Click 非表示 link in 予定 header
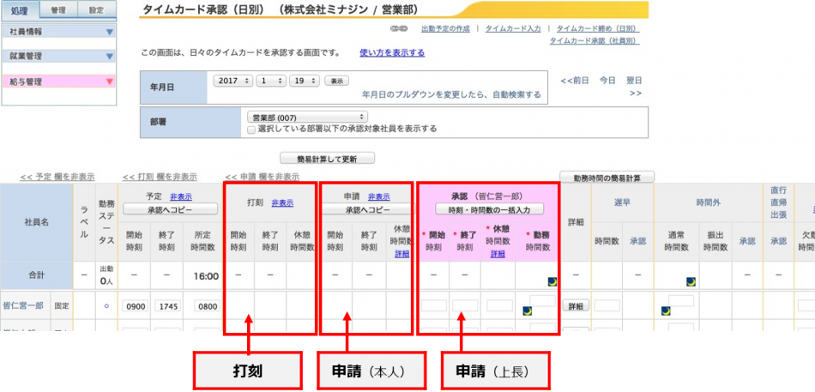The height and width of the screenshot is (392, 815). (181, 197)
